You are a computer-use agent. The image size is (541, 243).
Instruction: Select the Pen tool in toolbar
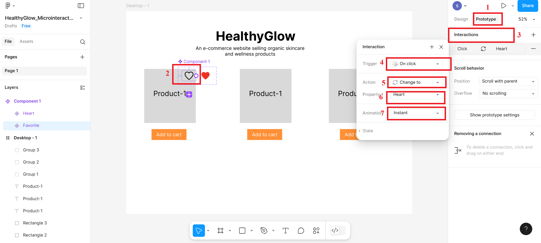[x=264, y=231]
